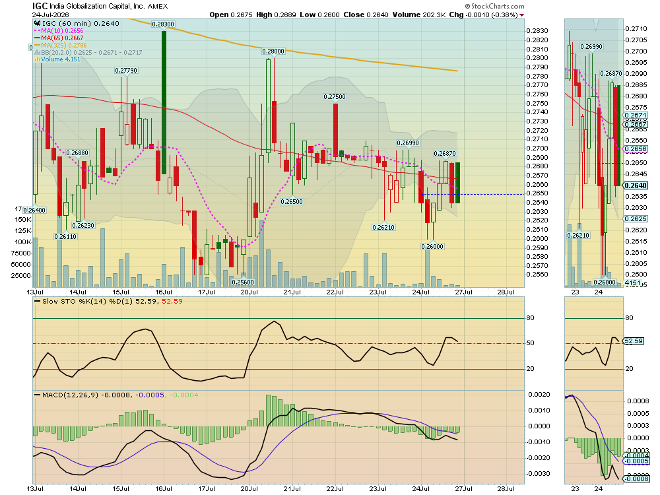Click the -0.0030 MACD axis label
Screen dimensions: 660x495
point(538,474)
